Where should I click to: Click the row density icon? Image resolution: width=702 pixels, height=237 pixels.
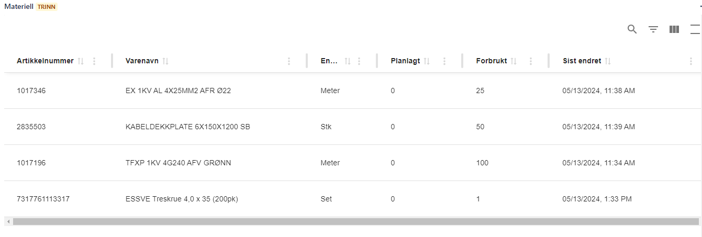click(x=695, y=29)
